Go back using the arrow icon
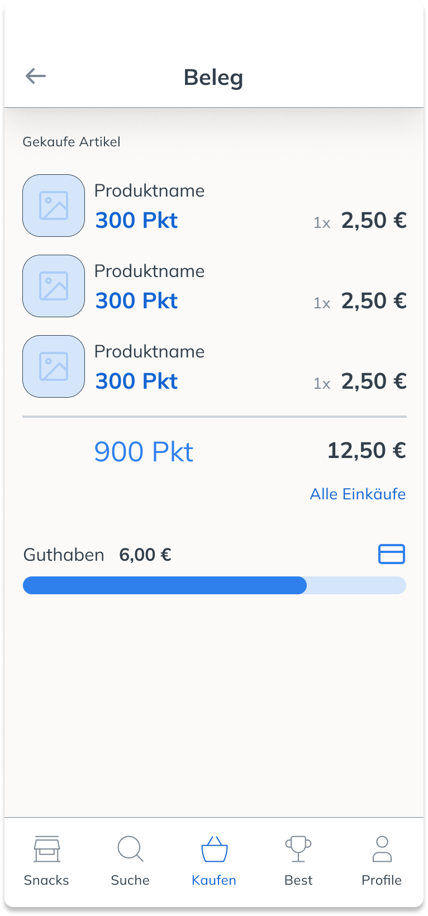 point(36,76)
